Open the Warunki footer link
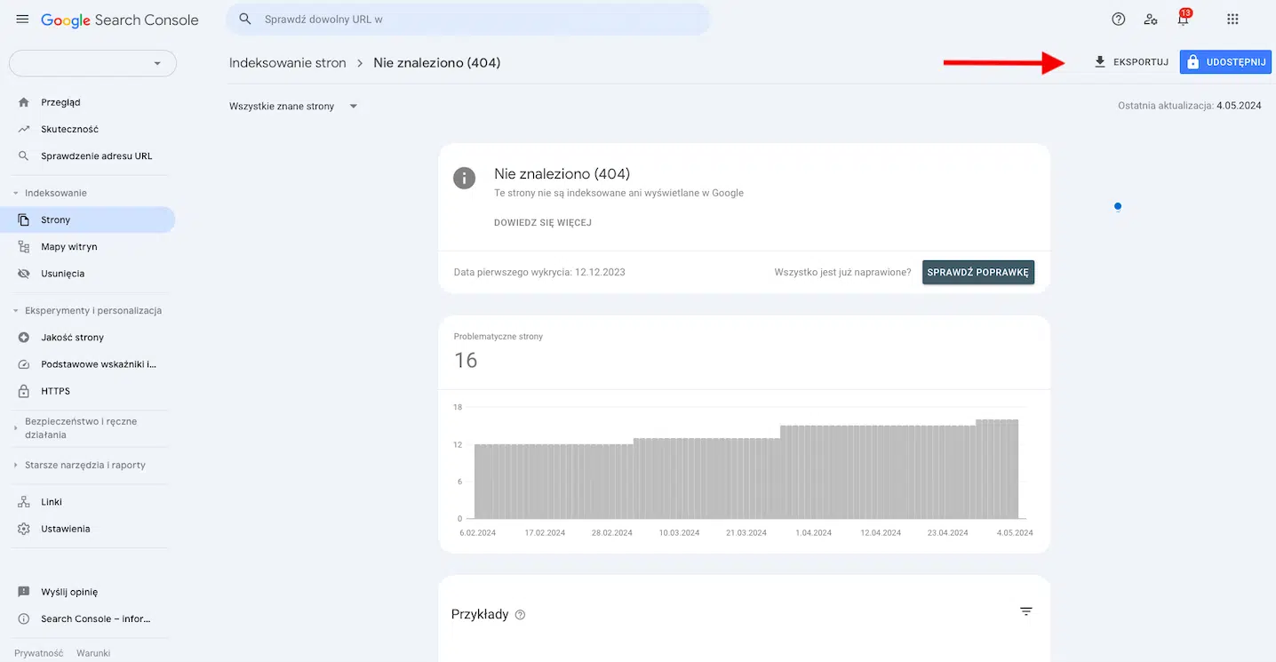 (x=93, y=653)
